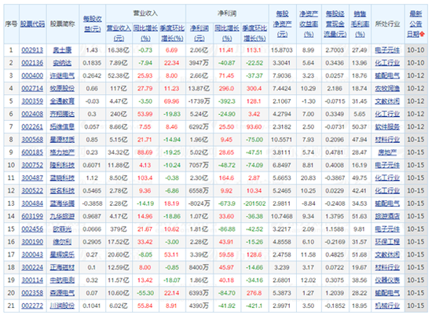The height and width of the screenshot is (315, 432).
Task: Open stock code 000400
Action: tap(32, 75)
